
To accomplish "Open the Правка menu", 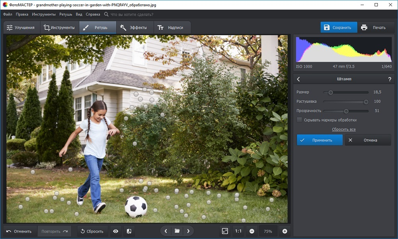I will coord(22,14).
